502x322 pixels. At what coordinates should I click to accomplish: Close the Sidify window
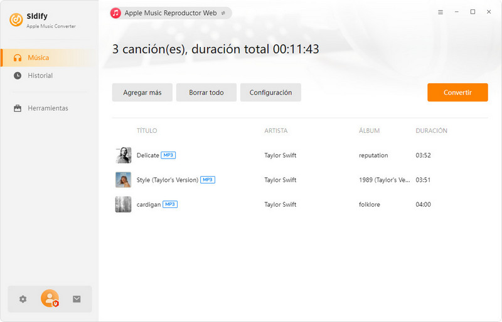[489, 12]
